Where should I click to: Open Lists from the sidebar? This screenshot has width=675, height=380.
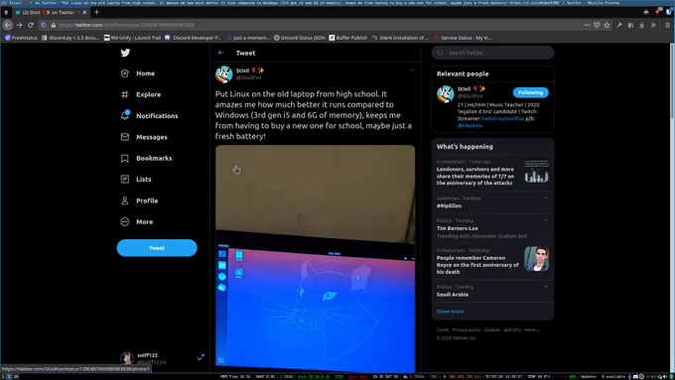[136, 179]
